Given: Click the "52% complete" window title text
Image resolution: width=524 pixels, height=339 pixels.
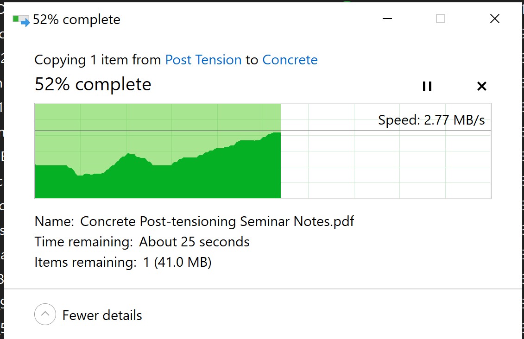Looking at the screenshot, I should pyautogui.click(x=76, y=20).
